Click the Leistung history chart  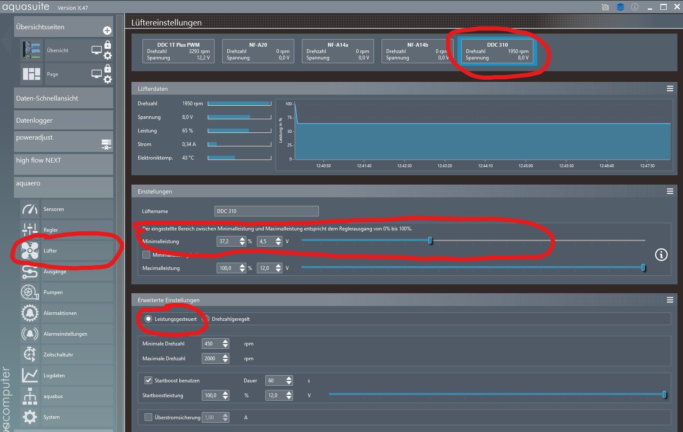474,135
